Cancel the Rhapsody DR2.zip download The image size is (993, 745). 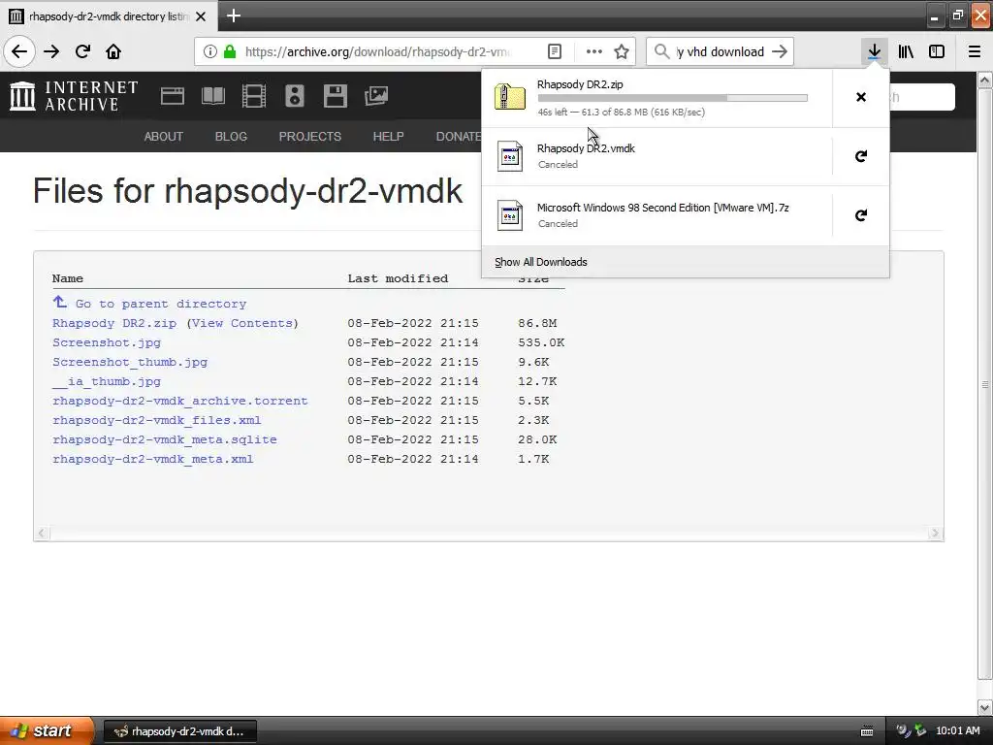pyautogui.click(x=861, y=97)
